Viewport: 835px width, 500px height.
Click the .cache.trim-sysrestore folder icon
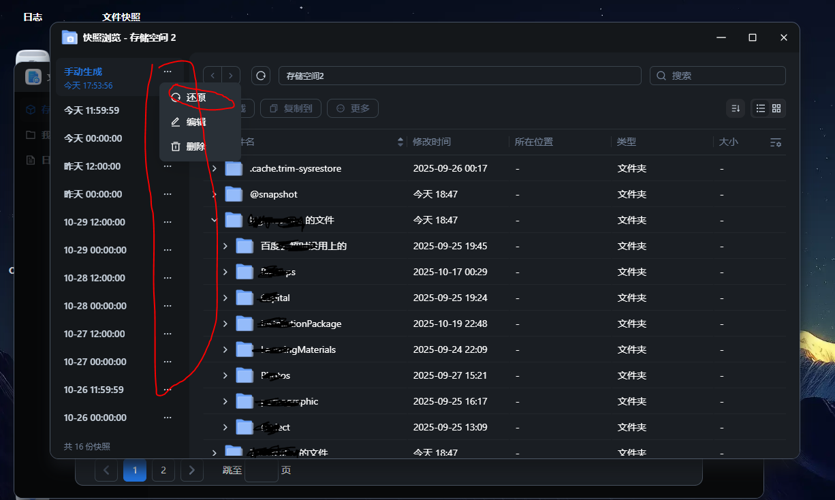234,168
